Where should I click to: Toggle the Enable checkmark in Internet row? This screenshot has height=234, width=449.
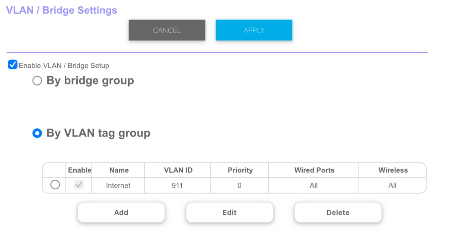[79, 185]
